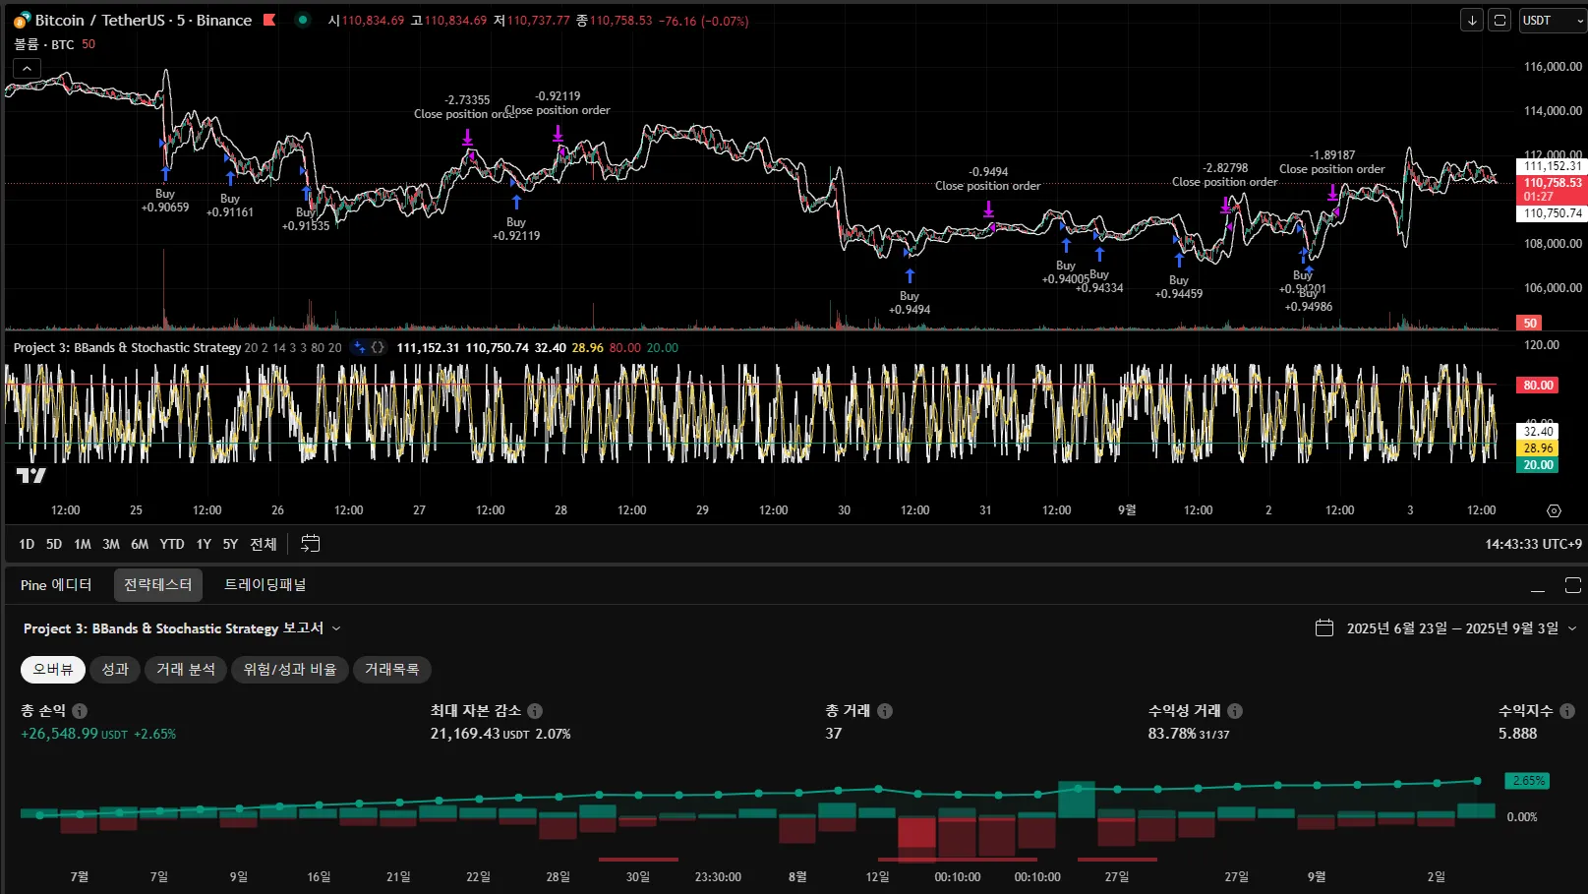1588x894 pixels.
Task: Open the USDT currency dropdown
Action: 1552,20
